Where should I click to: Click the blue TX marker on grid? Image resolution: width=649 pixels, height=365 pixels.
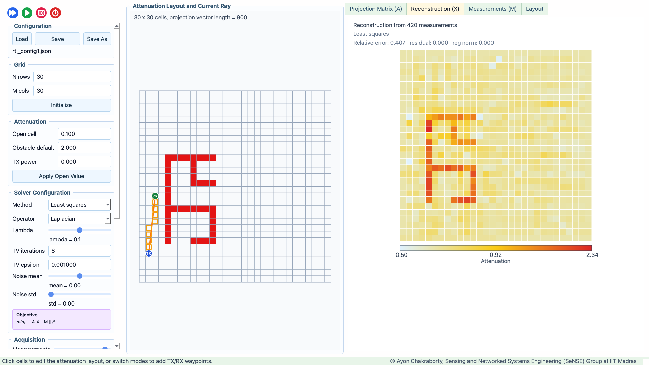(149, 253)
